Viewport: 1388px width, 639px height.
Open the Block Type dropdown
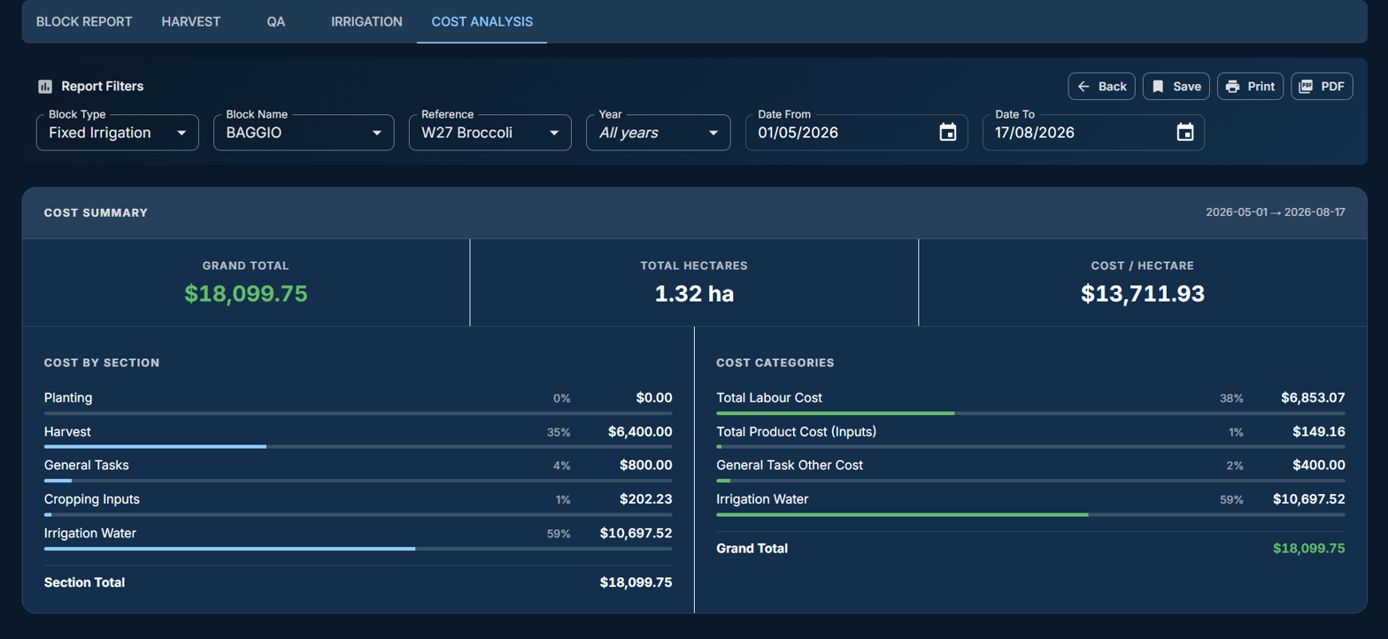118,133
